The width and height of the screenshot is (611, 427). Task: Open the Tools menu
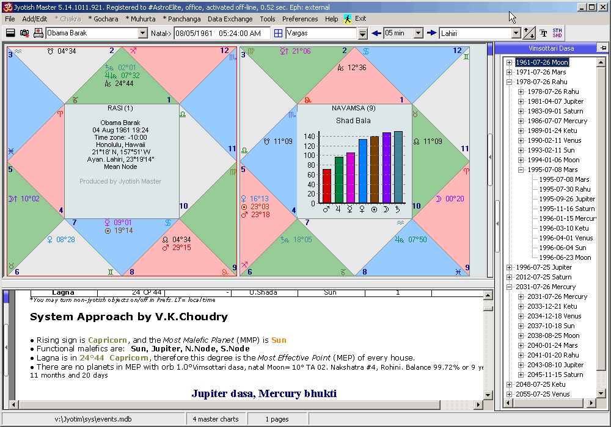(x=268, y=19)
